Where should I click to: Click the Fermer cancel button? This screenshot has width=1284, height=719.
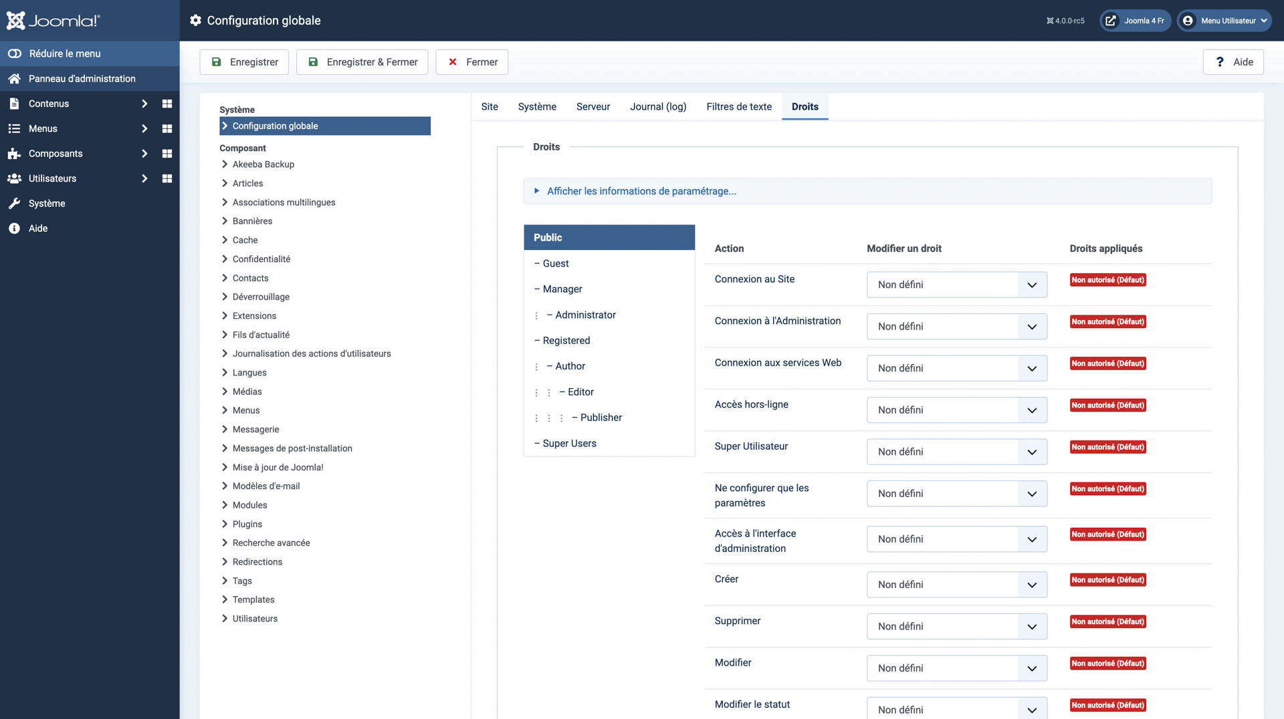tap(471, 62)
